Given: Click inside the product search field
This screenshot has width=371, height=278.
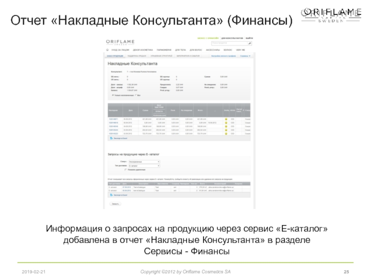Looking at the screenshot, I should click(229, 43).
